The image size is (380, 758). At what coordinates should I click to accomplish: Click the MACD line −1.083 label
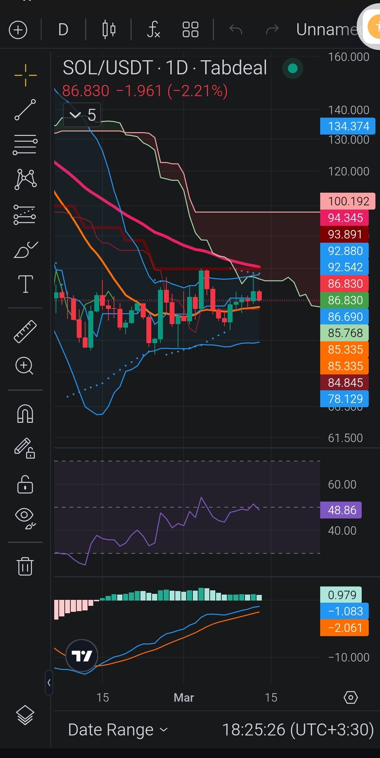[x=344, y=611]
